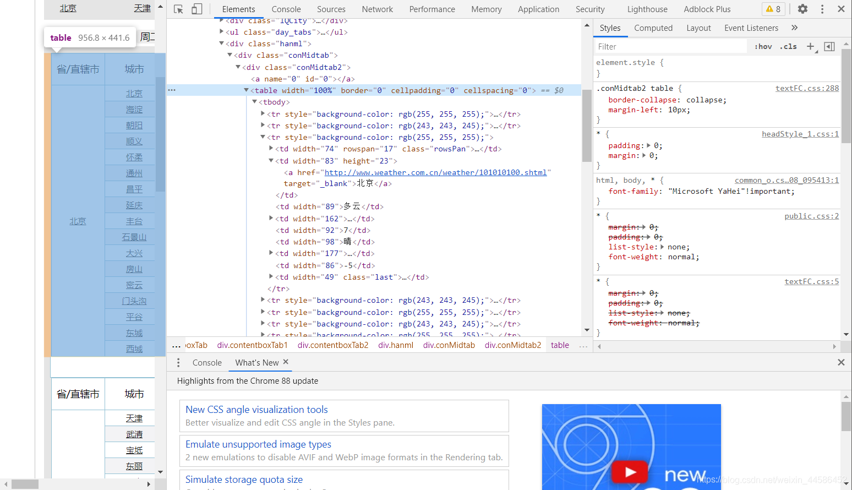Image resolution: width=852 pixels, height=490 pixels.
Task: Switch to the Console tab
Action: [286, 9]
